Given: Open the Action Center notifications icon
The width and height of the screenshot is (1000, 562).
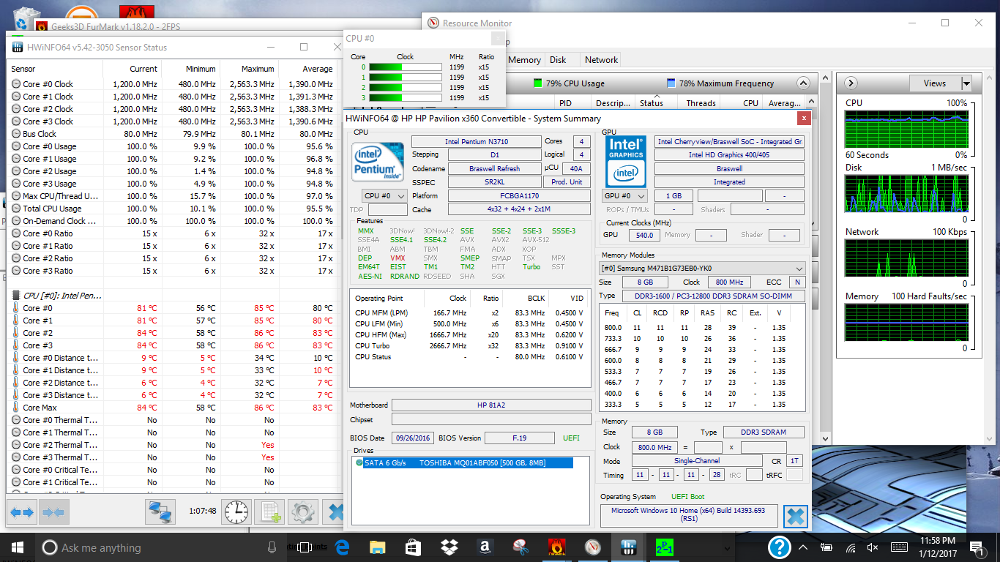Looking at the screenshot, I should [x=977, y=547].
